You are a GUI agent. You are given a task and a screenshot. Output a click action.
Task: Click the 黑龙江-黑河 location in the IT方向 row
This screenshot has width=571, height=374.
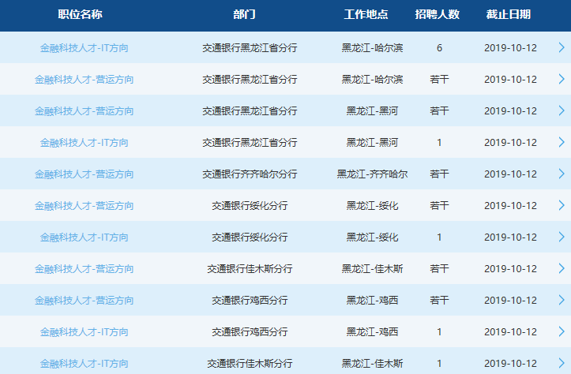pyautogui.click(x=372, y=143)
